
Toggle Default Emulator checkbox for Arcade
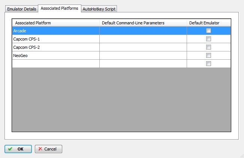coord(208,30)
